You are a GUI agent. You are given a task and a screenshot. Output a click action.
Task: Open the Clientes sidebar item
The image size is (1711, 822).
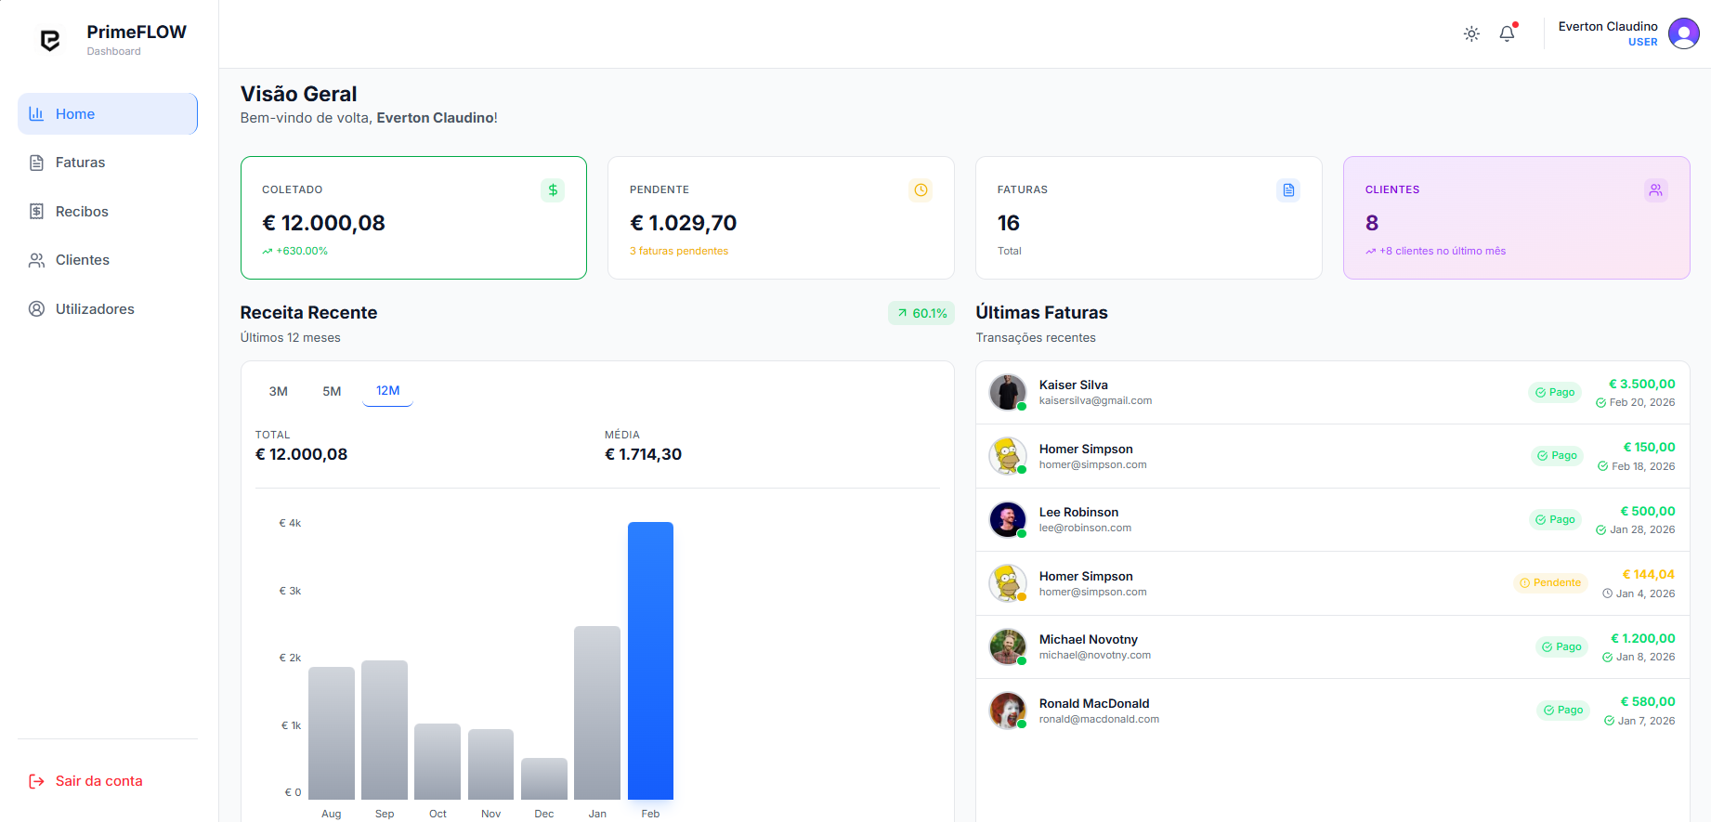[x=82, y=260]
